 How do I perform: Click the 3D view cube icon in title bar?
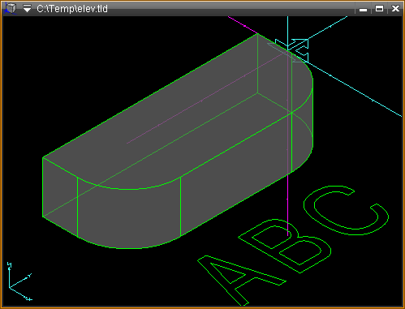click(11, 8)
